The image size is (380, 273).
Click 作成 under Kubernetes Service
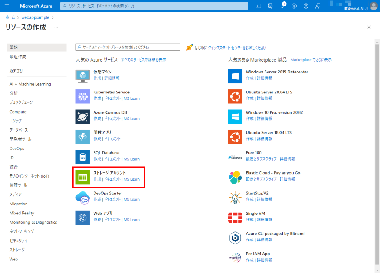click(x=97, y=99)
